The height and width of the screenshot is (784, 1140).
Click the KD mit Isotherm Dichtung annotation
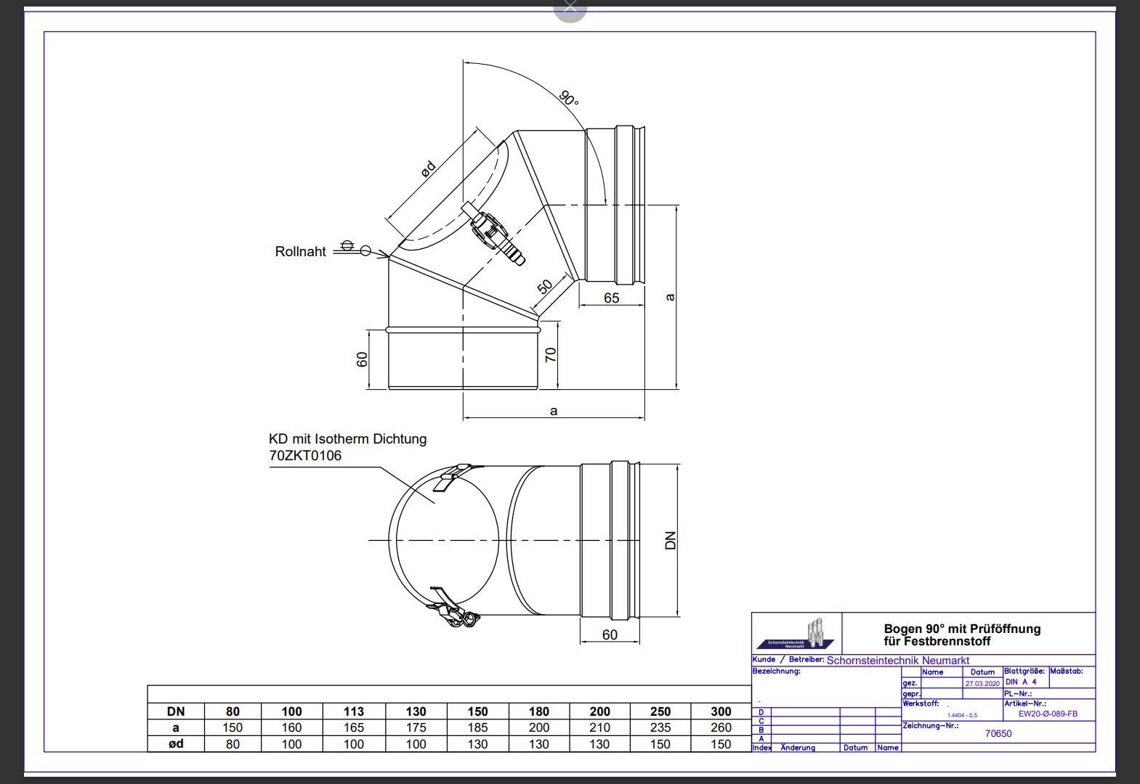click(x=347, y=439)
